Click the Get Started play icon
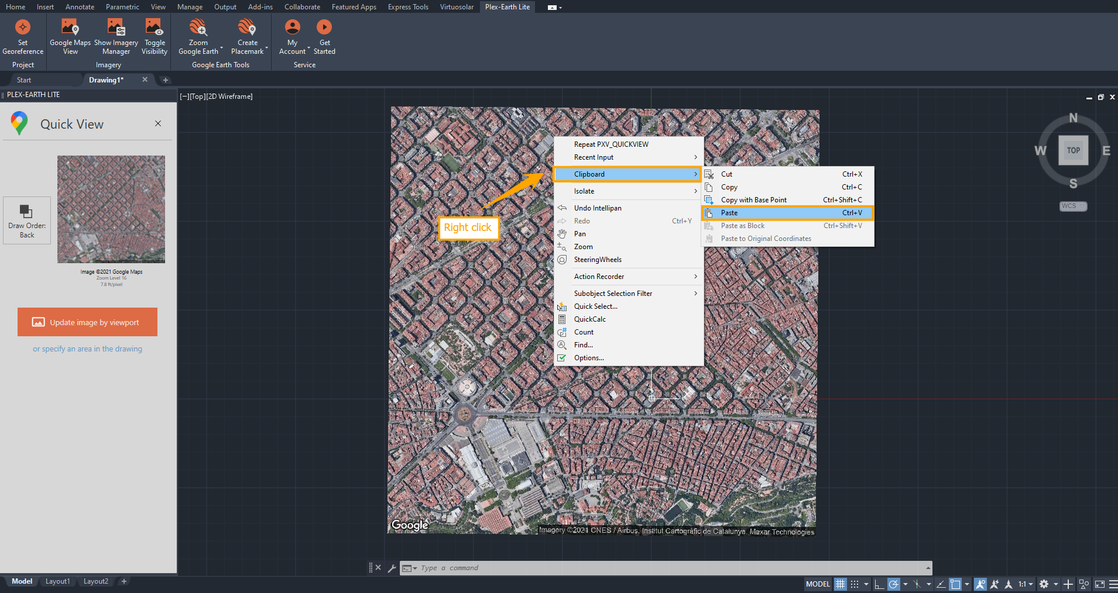Screen dimensions: 1118x593 324,27
